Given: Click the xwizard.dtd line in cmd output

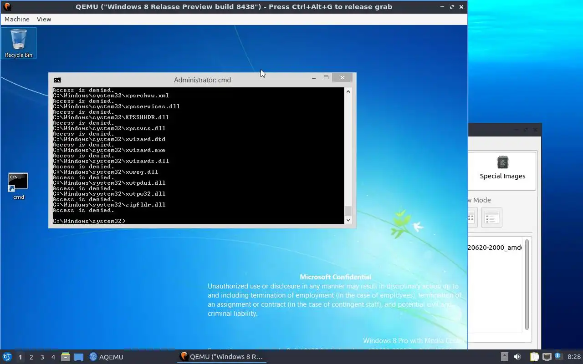Looking at the screenshot, I should click(x=109, y=139).
